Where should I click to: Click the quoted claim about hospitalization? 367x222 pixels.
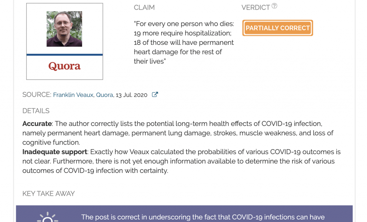(x=184, y=43)
